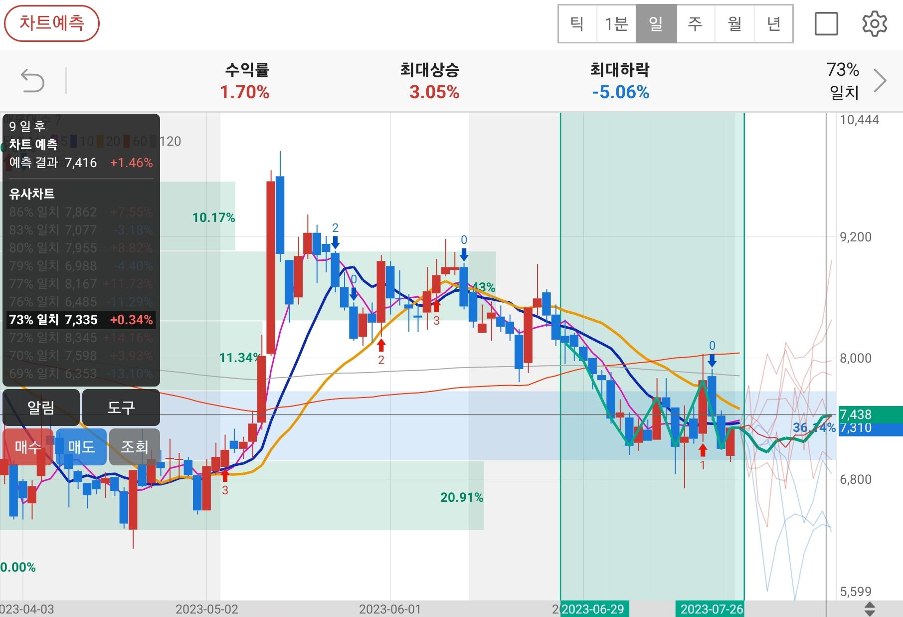Select the 1분 one-minute interval tab
The height and width of the screenshot is (617, 903).
coord(616,24)
